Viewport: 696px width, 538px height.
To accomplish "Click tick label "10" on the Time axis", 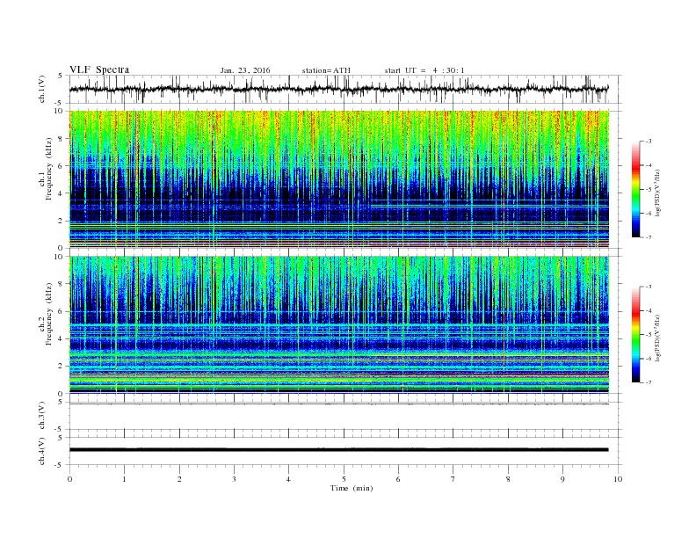I will click(618, 479).
